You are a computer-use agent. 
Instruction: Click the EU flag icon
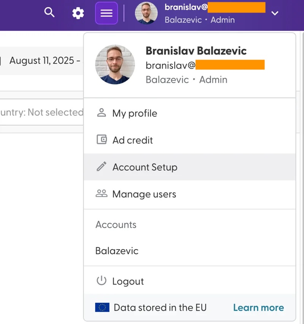click(102, 307)
